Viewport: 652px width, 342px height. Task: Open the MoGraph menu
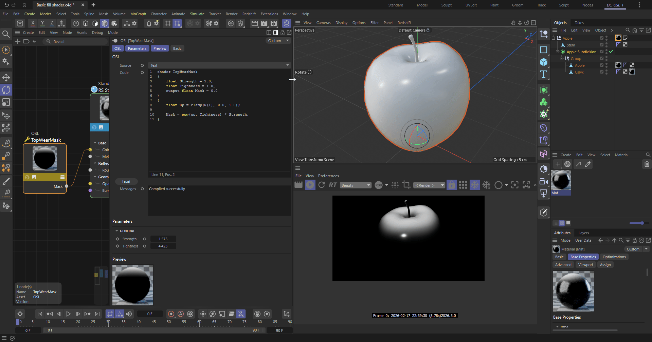[x=138, y=14]
